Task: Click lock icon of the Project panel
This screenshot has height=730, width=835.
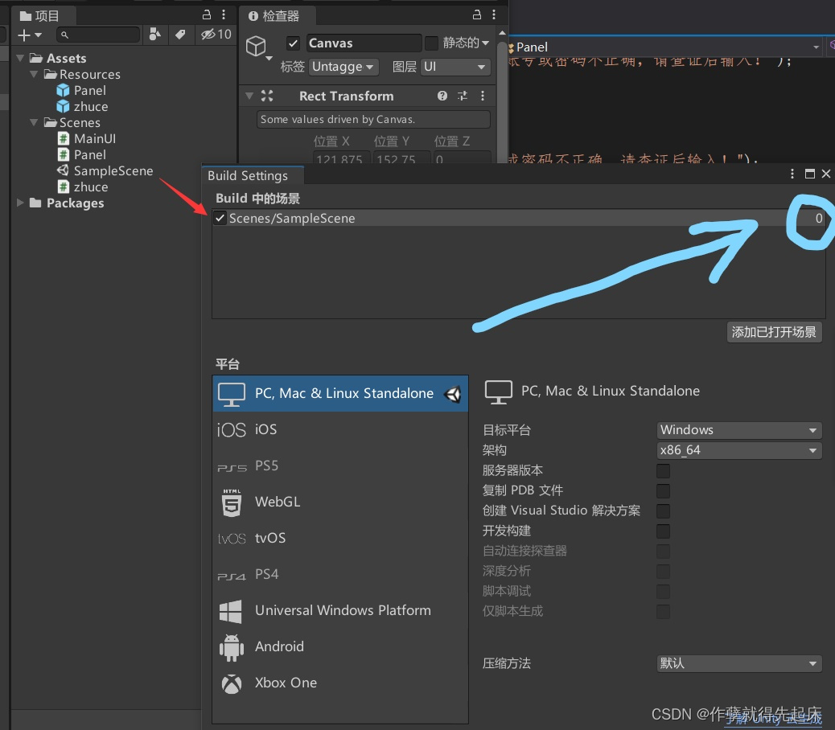Action: coord(207,15)
